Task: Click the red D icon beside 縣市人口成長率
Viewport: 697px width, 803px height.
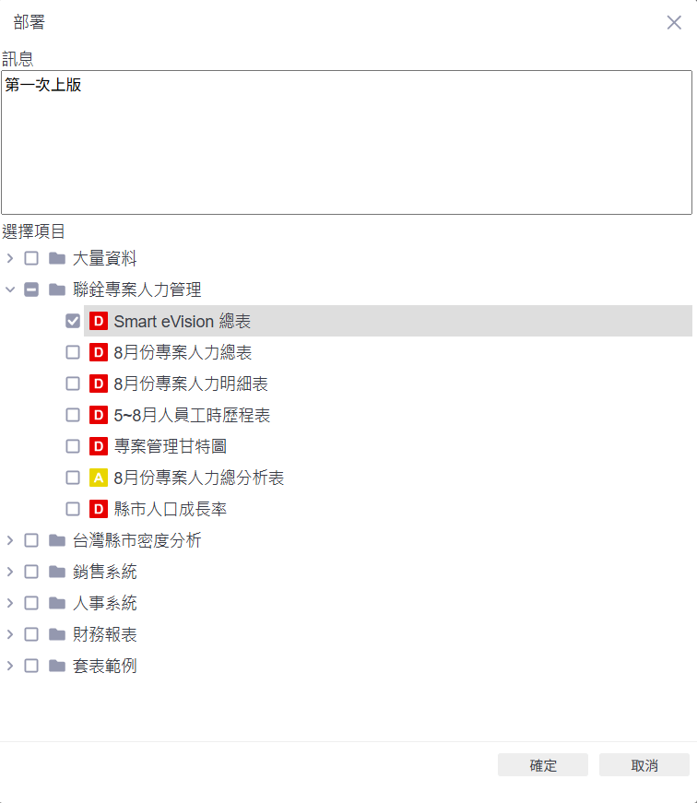Action: coord(99,509)
